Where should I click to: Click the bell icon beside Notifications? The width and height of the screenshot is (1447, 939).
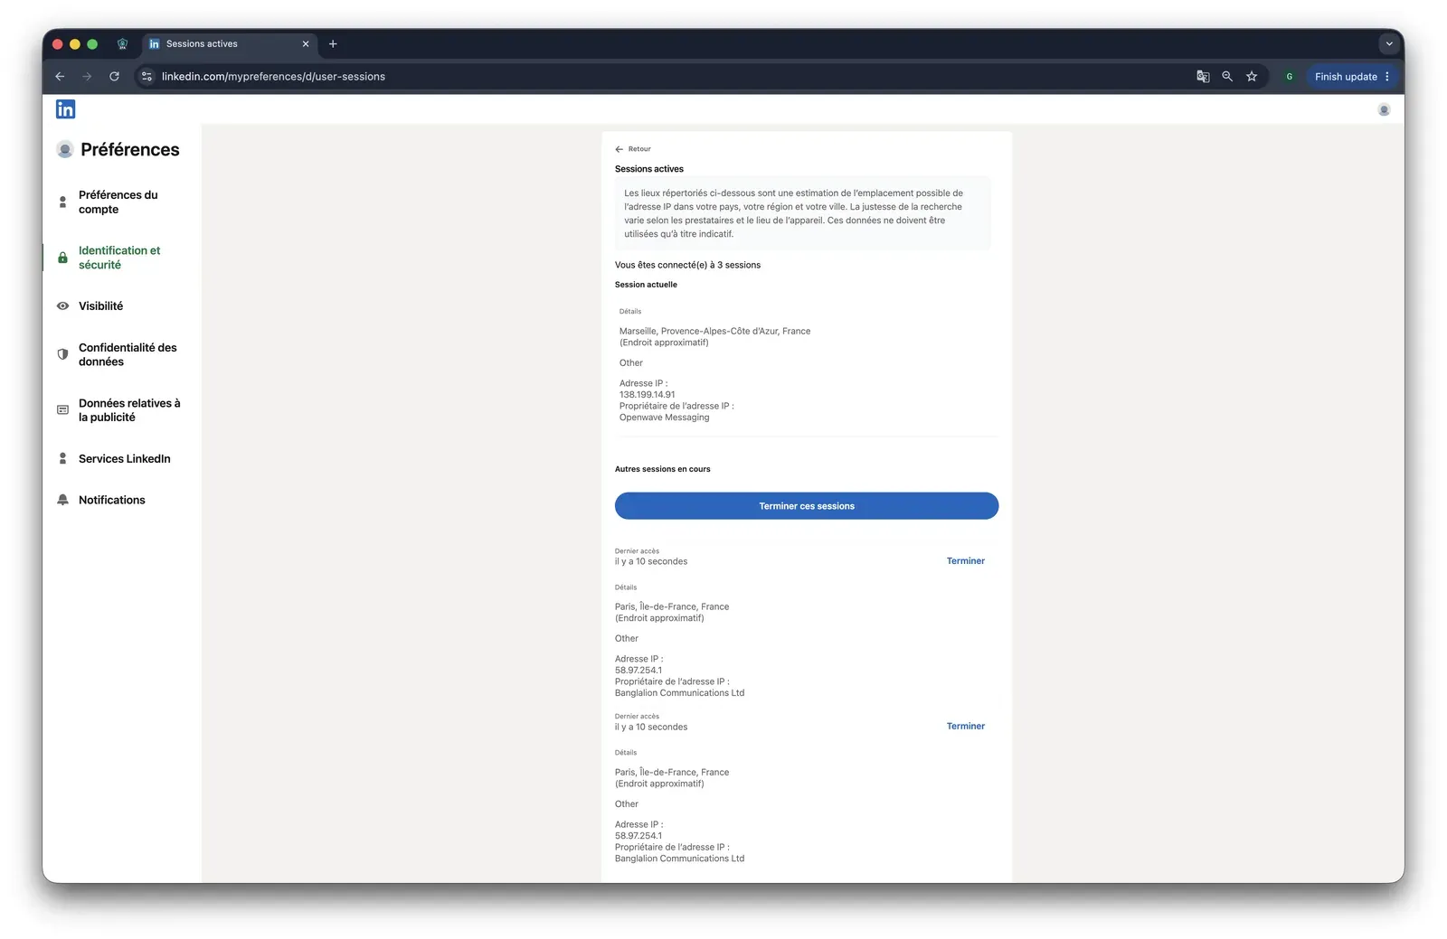[62, 500]
